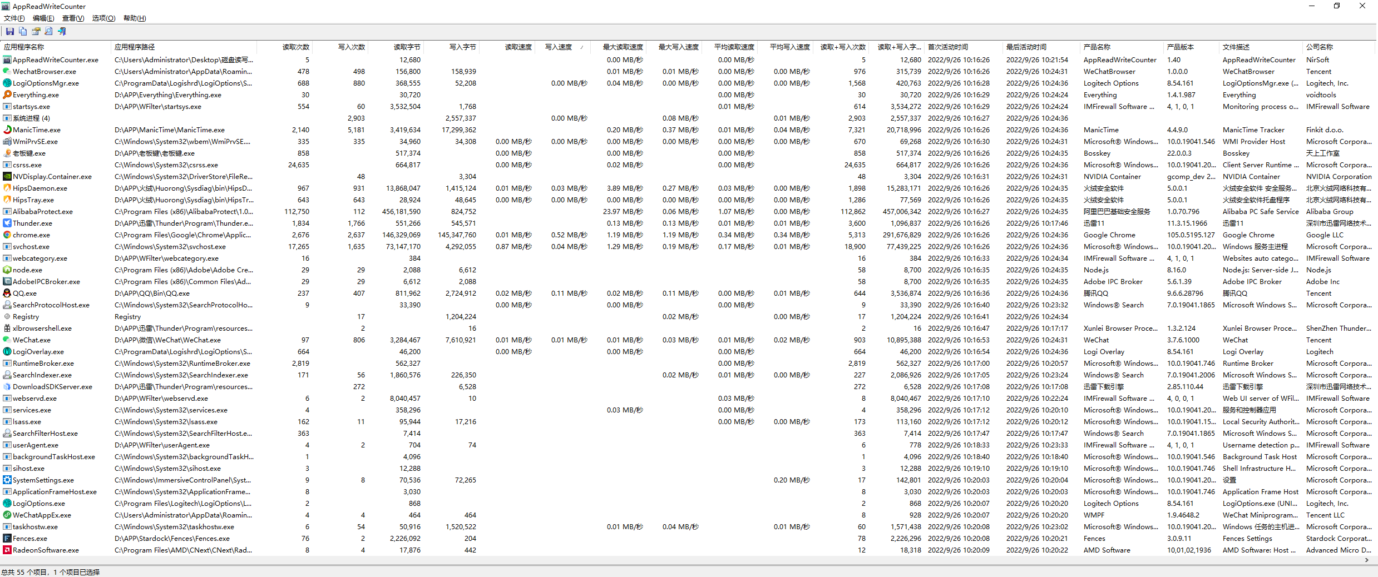Image resolution: width=1378 pixels, height=577 pixels.
Task: Sort by the 应用程序名称 column header
Action: [x=24, y=47]
